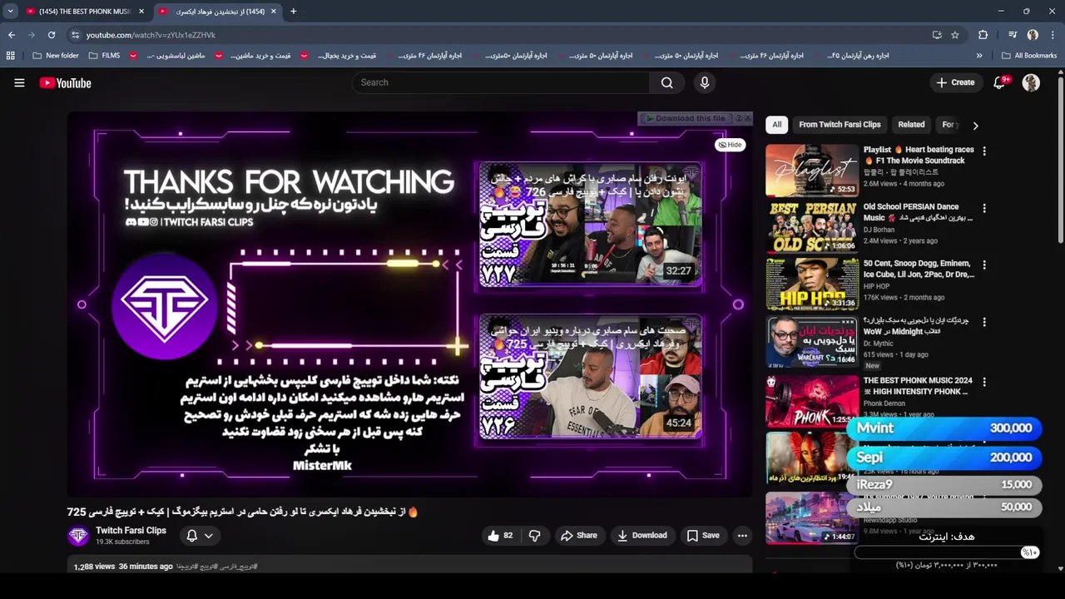Open the YouTube hamburger guide menu

click(19, 82)
